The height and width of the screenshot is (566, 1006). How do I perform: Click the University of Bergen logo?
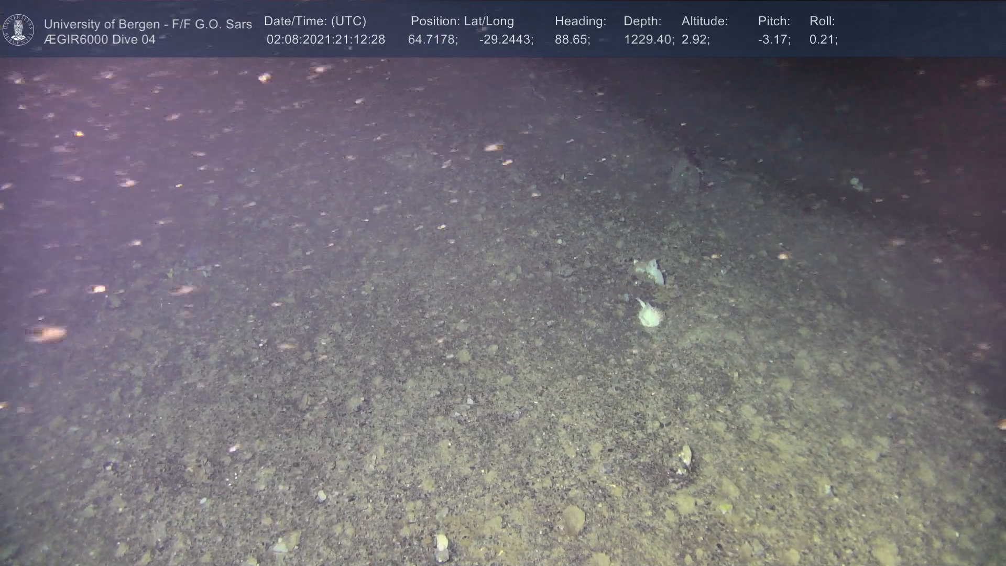click(18, 30)
